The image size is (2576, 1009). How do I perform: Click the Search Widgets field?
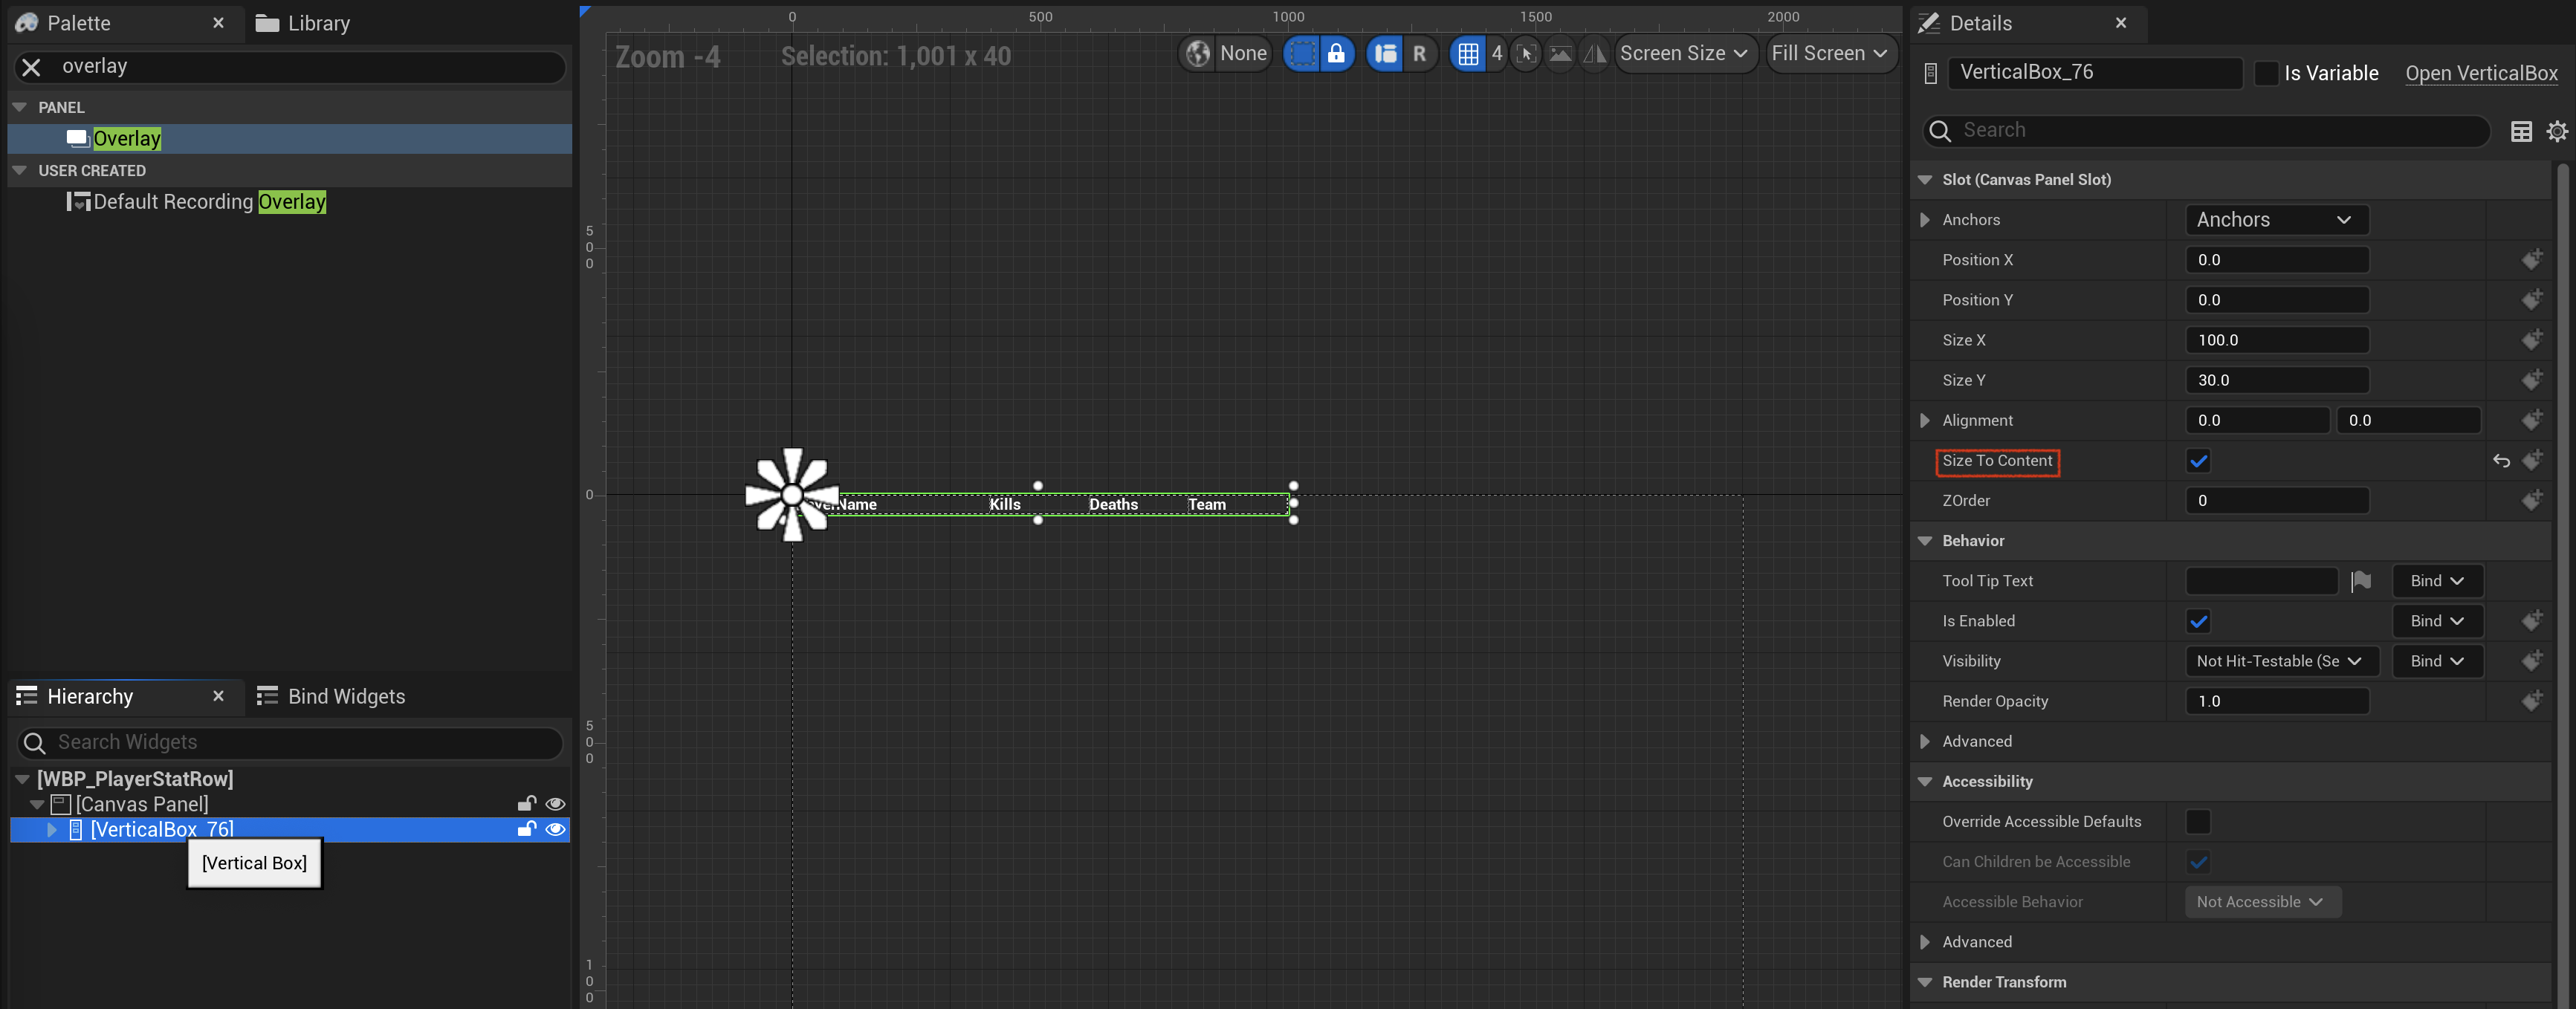tap(290, 742)
